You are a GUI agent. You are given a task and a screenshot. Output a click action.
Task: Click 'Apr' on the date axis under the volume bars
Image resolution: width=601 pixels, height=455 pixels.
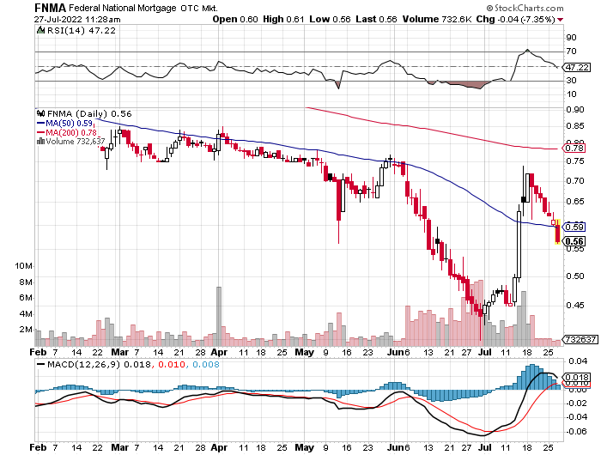tap(219, 352)
